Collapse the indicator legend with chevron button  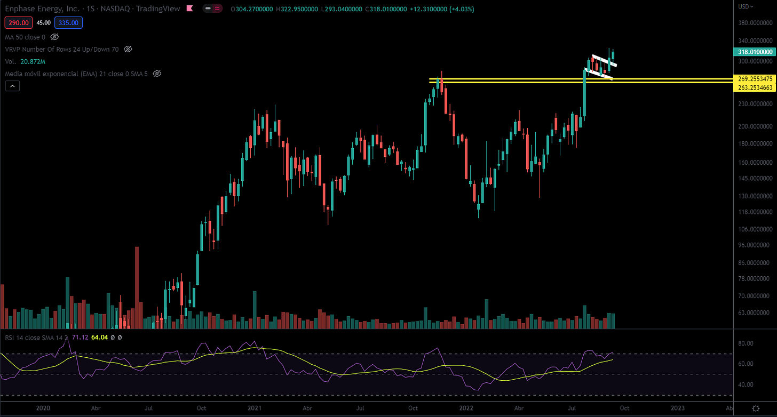pyautogui.click(x=12, y=85)
